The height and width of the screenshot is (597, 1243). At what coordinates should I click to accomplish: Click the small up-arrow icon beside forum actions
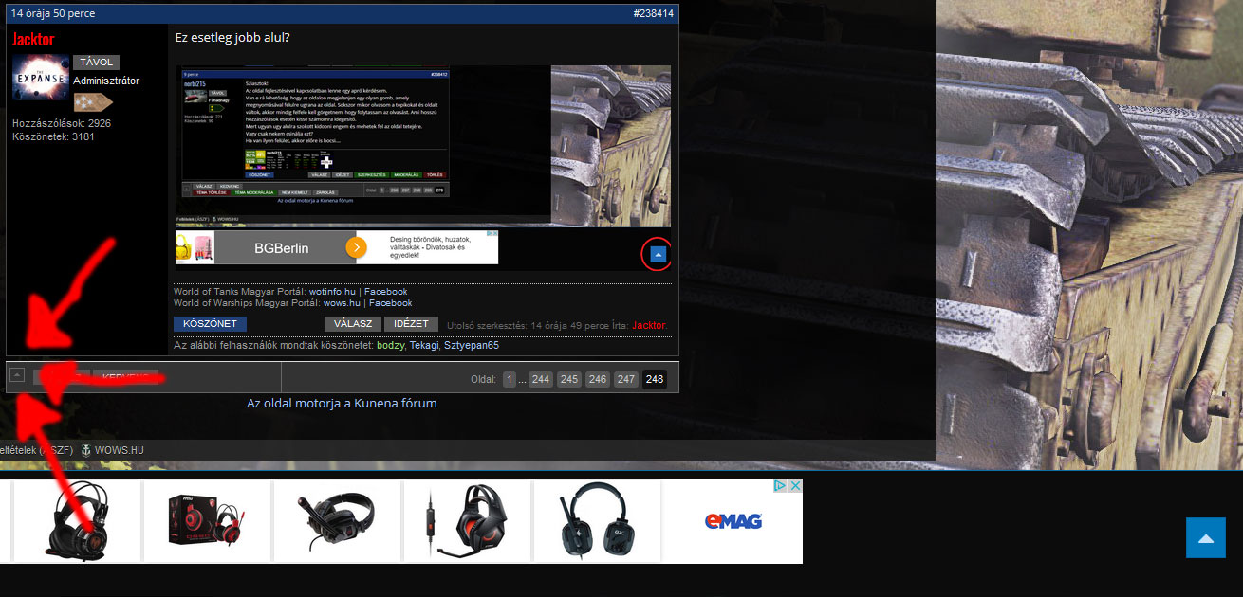point(17,375)
